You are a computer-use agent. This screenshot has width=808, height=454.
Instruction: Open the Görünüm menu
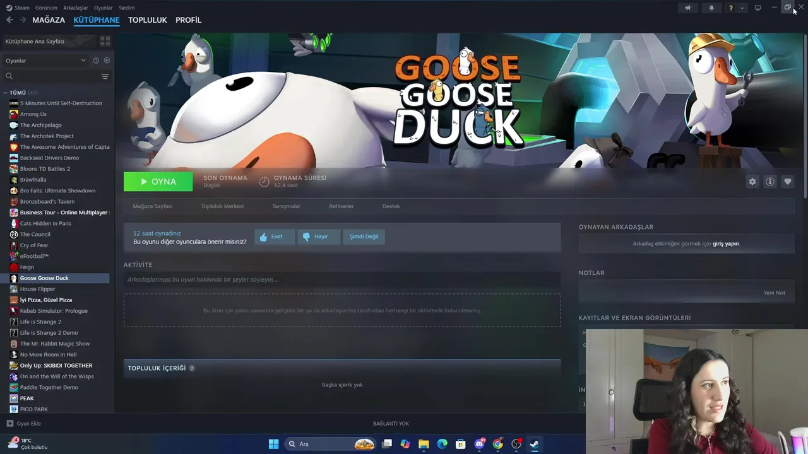click(46, 8)
